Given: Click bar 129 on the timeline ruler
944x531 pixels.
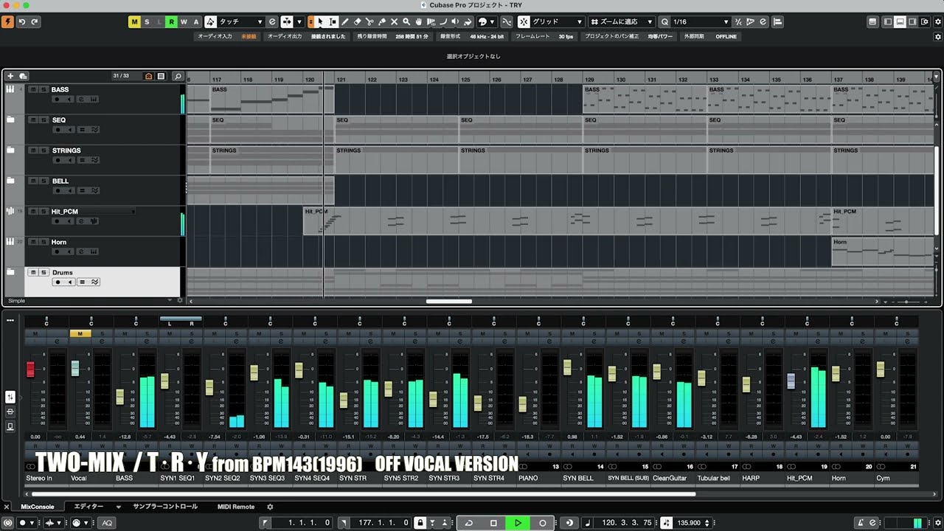Looking at the screenshot, I should point(589,79).
